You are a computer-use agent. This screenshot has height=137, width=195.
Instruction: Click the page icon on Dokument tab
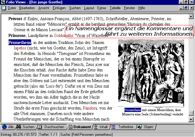pos(70,127)
